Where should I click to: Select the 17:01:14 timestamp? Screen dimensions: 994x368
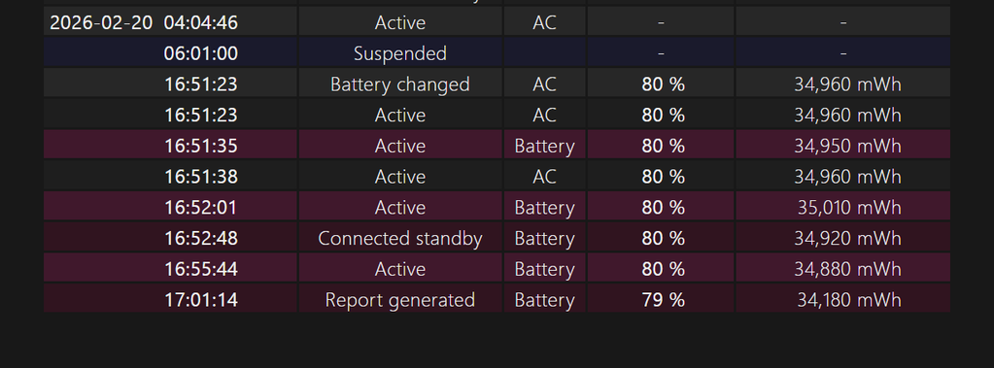pos(201,300)
